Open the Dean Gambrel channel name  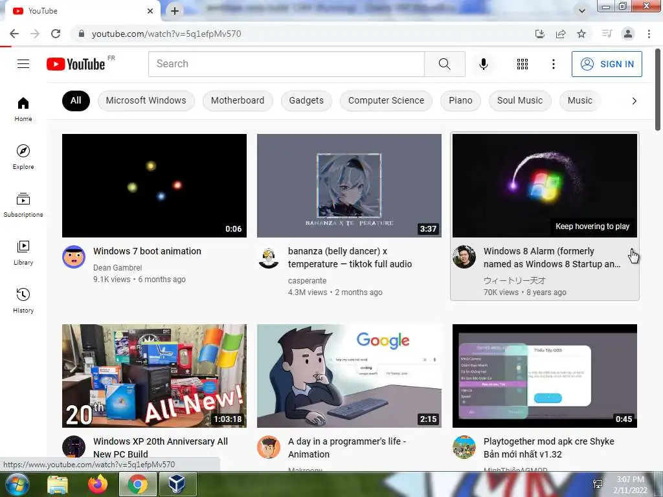(x=118, y=267)
